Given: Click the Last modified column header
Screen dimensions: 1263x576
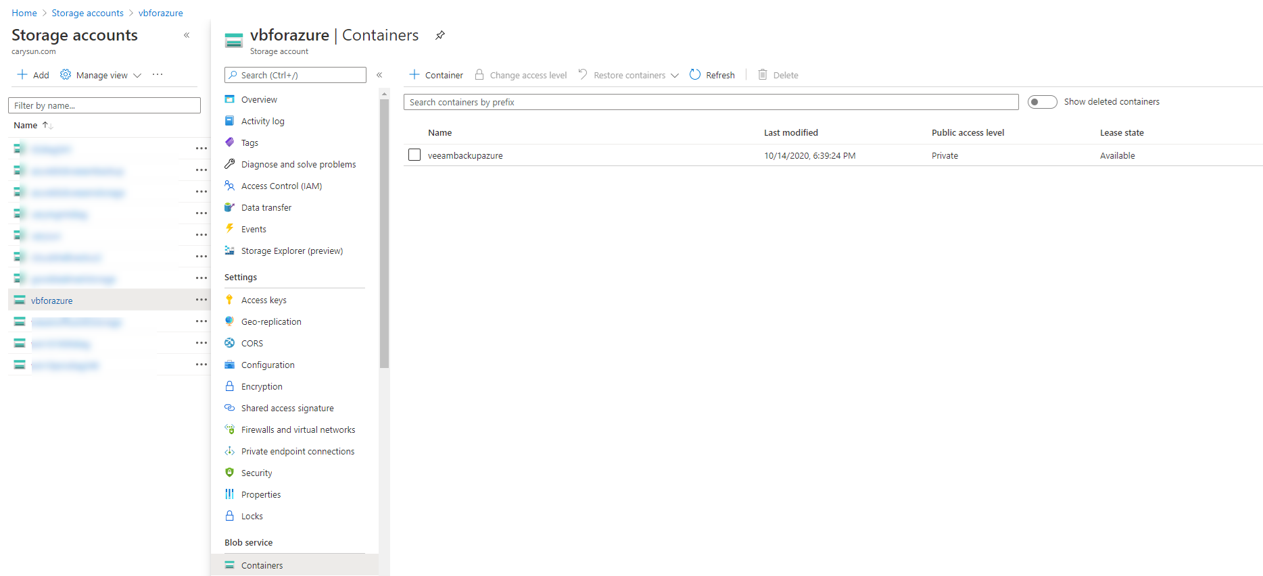Looking at the screenshot, I should [791, 132].
